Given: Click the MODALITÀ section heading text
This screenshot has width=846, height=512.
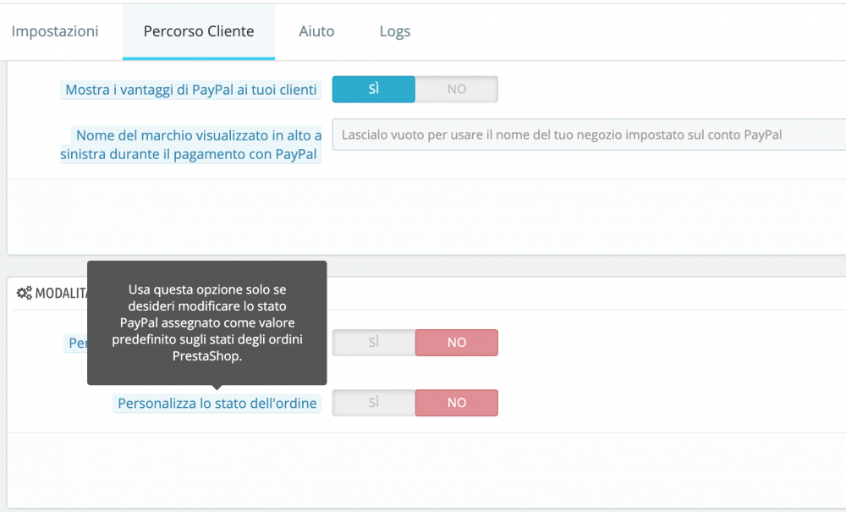Looking at the screenshot, I should click(61, 293).
